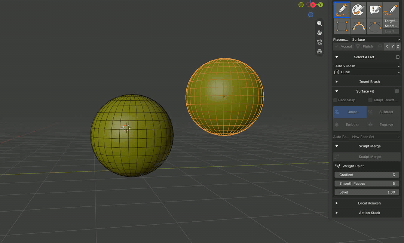Click the Select... button

(x=391, y=26)
